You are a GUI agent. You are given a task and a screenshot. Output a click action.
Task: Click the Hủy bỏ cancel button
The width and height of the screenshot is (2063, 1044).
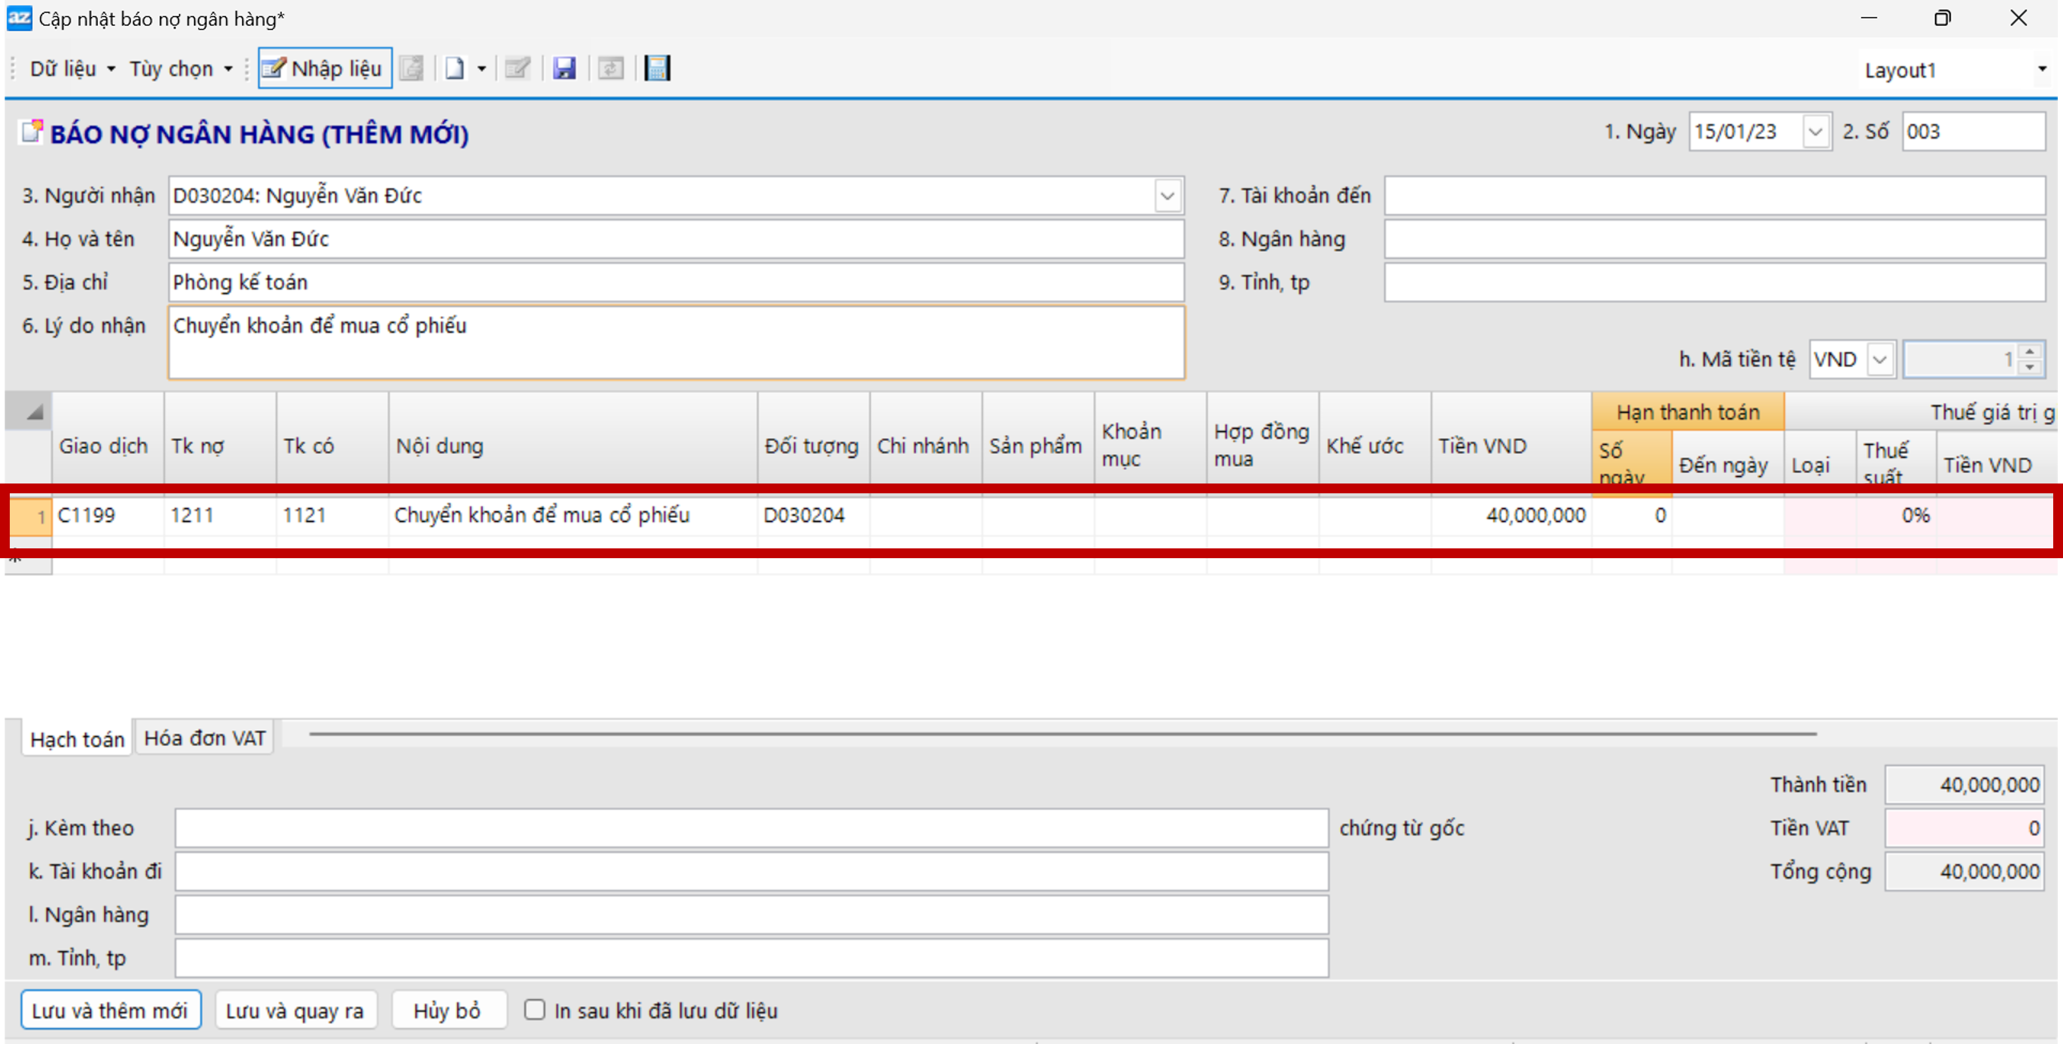[x=447, y=1010]
